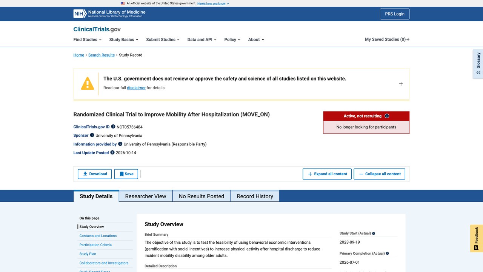Open the Find Studies dropdown menu
483x272 pixels.
click(88, 39)
